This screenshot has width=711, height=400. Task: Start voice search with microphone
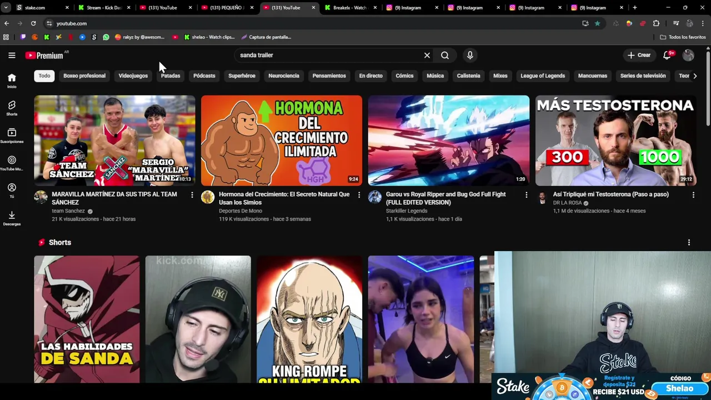click(470, 55)
